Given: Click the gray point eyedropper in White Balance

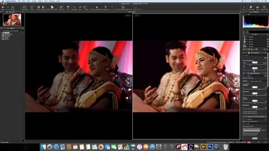Looking at the screenshot, I should [x=266, y=58].
